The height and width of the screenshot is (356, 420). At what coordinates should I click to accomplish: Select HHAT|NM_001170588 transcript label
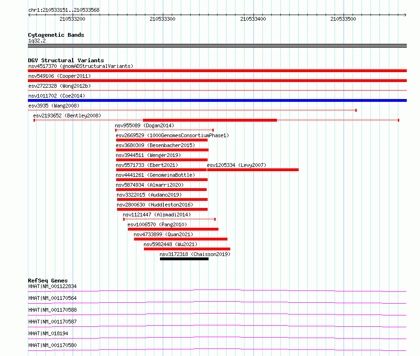52,310
